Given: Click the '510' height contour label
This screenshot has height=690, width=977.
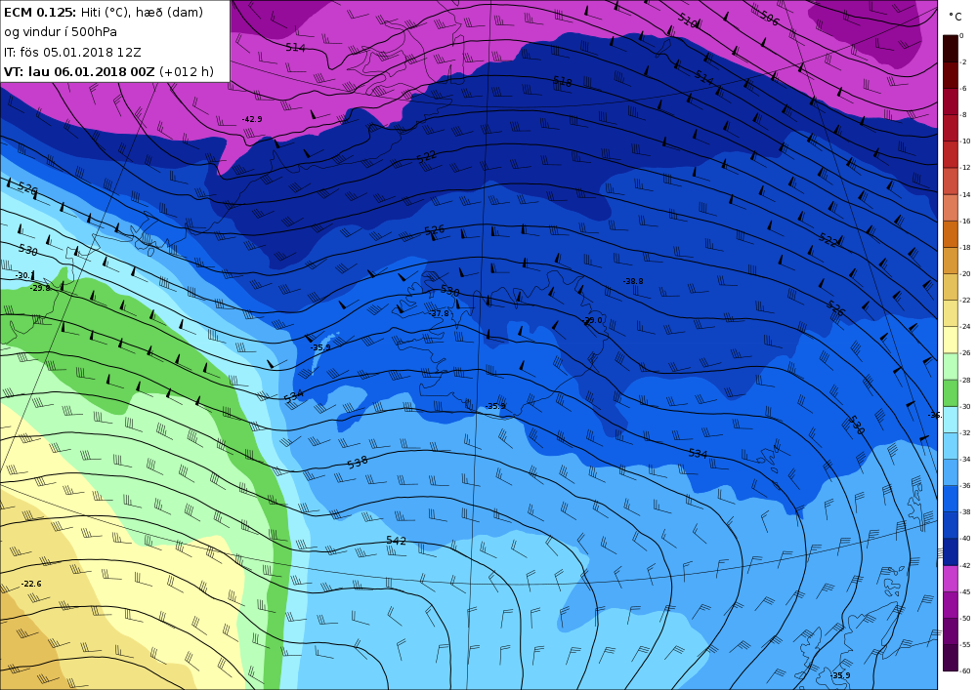Looking at the screenshot, I should [x=688, y=21].
